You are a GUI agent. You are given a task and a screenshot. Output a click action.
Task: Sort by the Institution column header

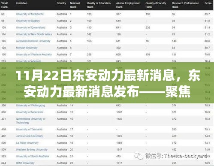pyautogui.click(x=21, y=3)
